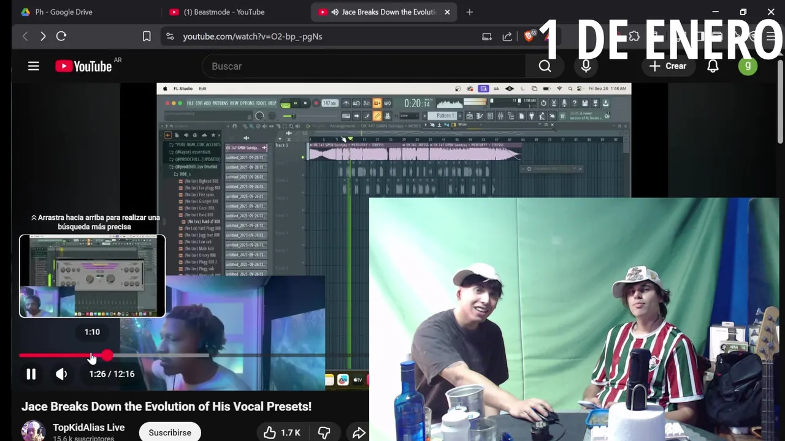Open the TopKidAlias Live channel name link
Screen dimensions: 785x441
[x=88, y=428]
